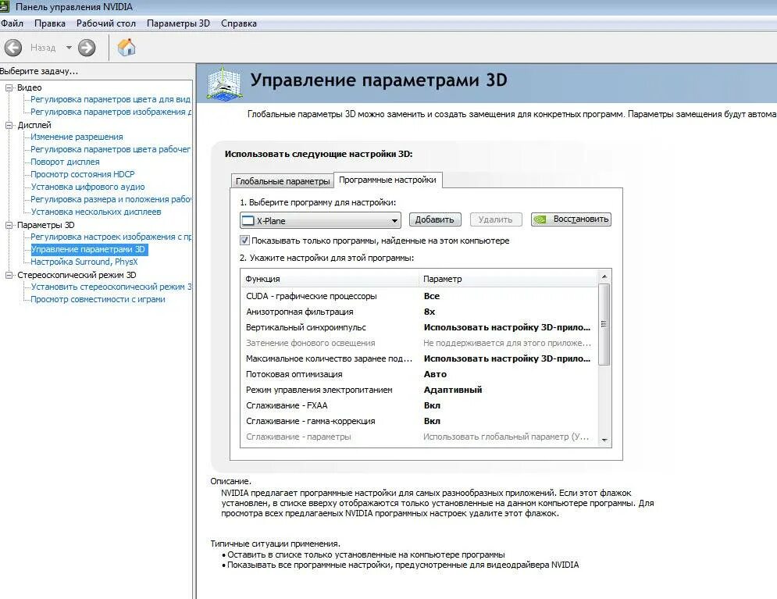Collapse the Видео tree node
This screenshot has height=599, width=777.
9,87
